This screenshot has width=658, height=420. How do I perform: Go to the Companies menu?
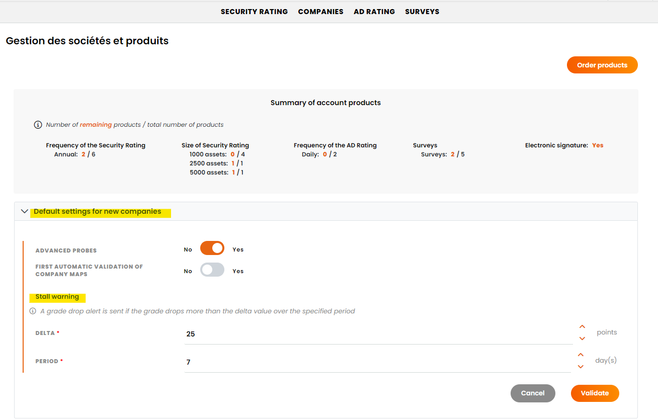coord(320,12)
